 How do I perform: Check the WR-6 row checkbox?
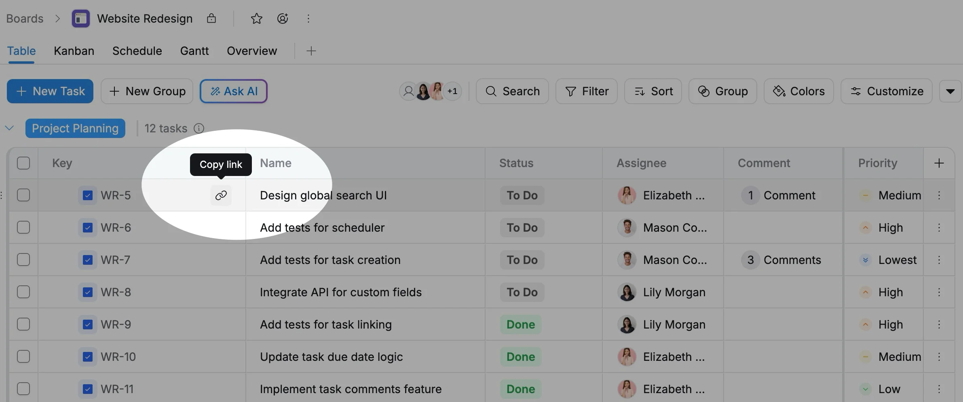(x=23, y=227)
